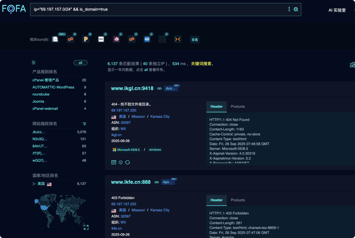The image size is (355, 238).
Task: Click the JbJc… fingerprint tag
Action: pyautogui.click(x=170, y=88)
